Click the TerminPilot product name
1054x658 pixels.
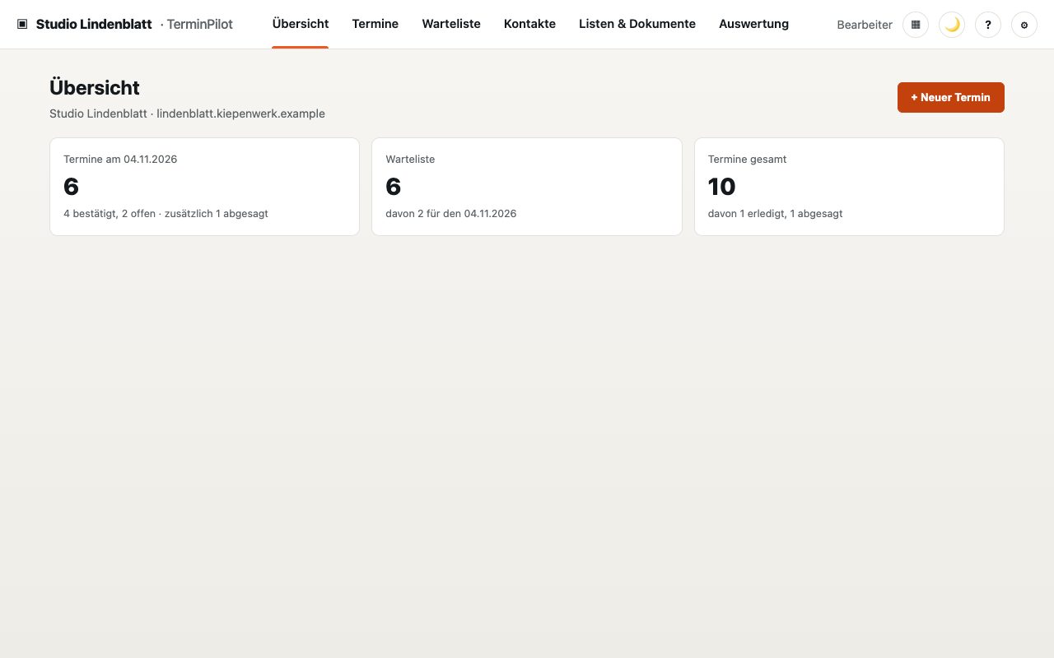coord(200,24)
